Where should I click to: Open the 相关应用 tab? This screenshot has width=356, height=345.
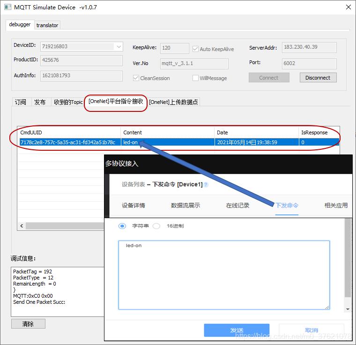(x=336, y=206)
